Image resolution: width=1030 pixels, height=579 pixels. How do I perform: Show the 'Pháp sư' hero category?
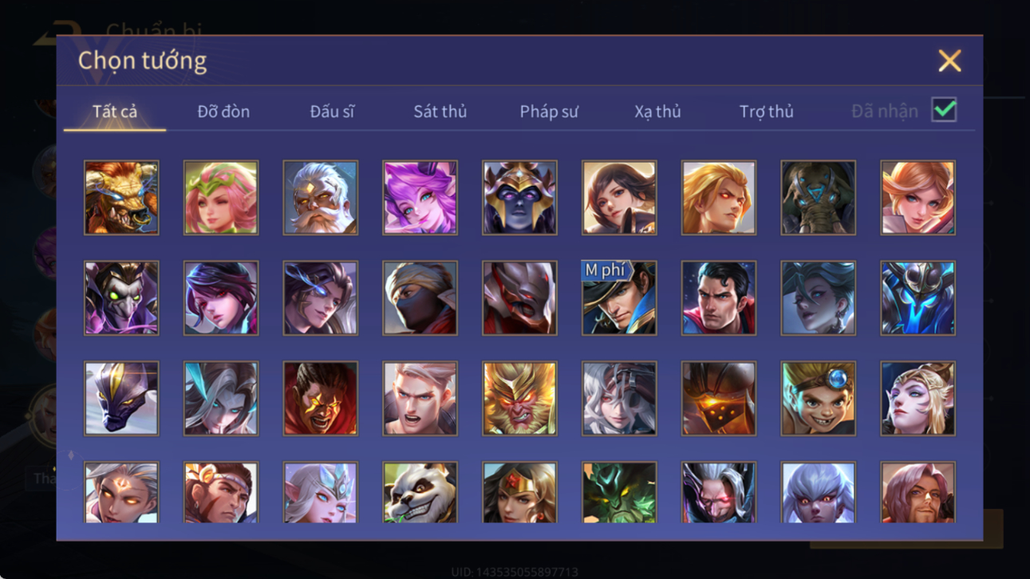tap(549, 112)
